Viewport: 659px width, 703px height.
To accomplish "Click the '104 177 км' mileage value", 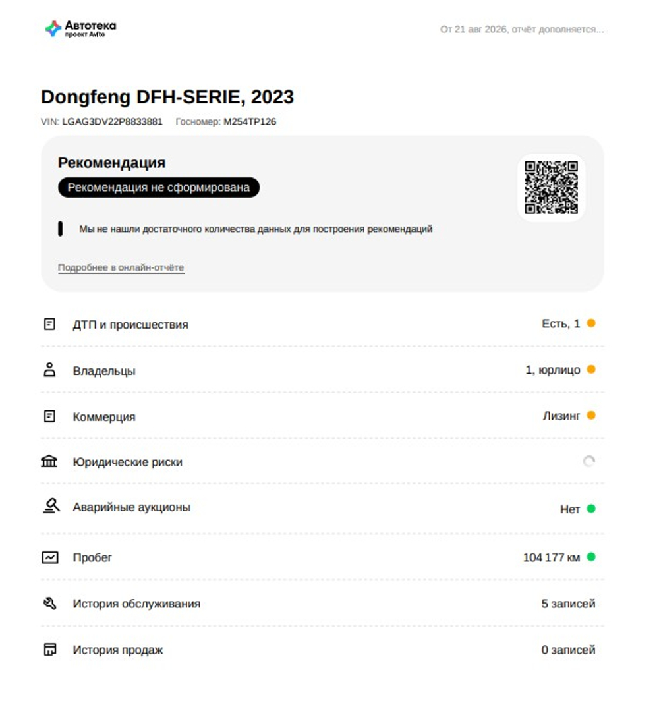I will [552, 557].
